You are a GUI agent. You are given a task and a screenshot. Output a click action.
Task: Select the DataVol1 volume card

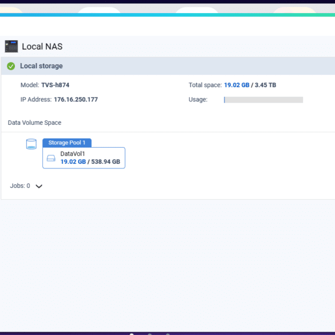pyautogui.click(x=84, y=158)
